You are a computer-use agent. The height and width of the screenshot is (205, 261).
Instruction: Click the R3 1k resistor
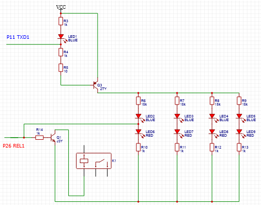[60, 21]
